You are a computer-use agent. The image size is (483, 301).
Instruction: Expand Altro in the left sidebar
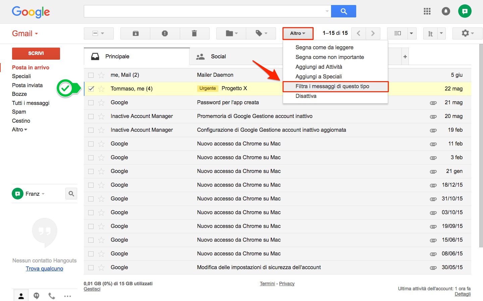[x=19, y=129]
